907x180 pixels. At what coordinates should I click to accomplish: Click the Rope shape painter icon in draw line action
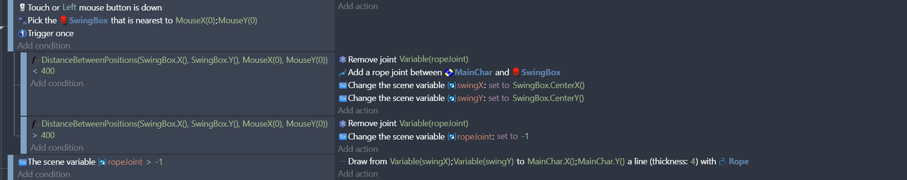click(x=722, y=162)
